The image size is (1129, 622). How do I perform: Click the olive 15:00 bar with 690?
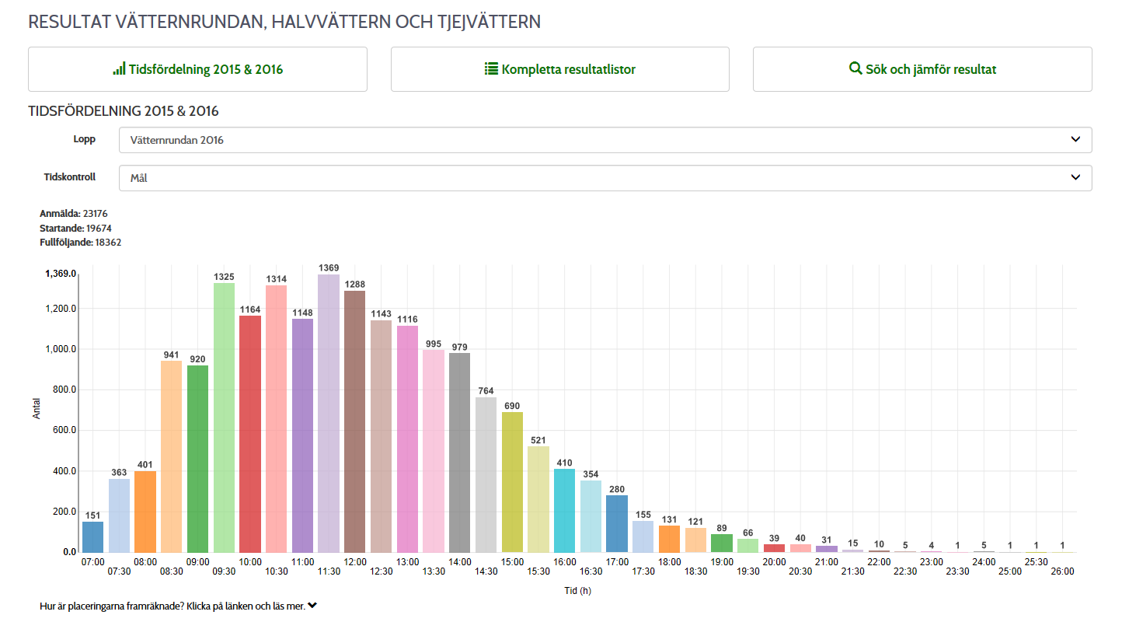coord(512,483)
